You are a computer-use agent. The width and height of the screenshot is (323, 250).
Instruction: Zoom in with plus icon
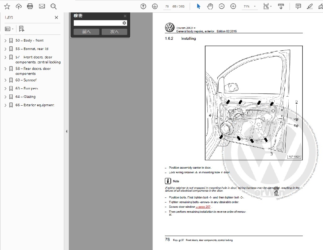233,6
